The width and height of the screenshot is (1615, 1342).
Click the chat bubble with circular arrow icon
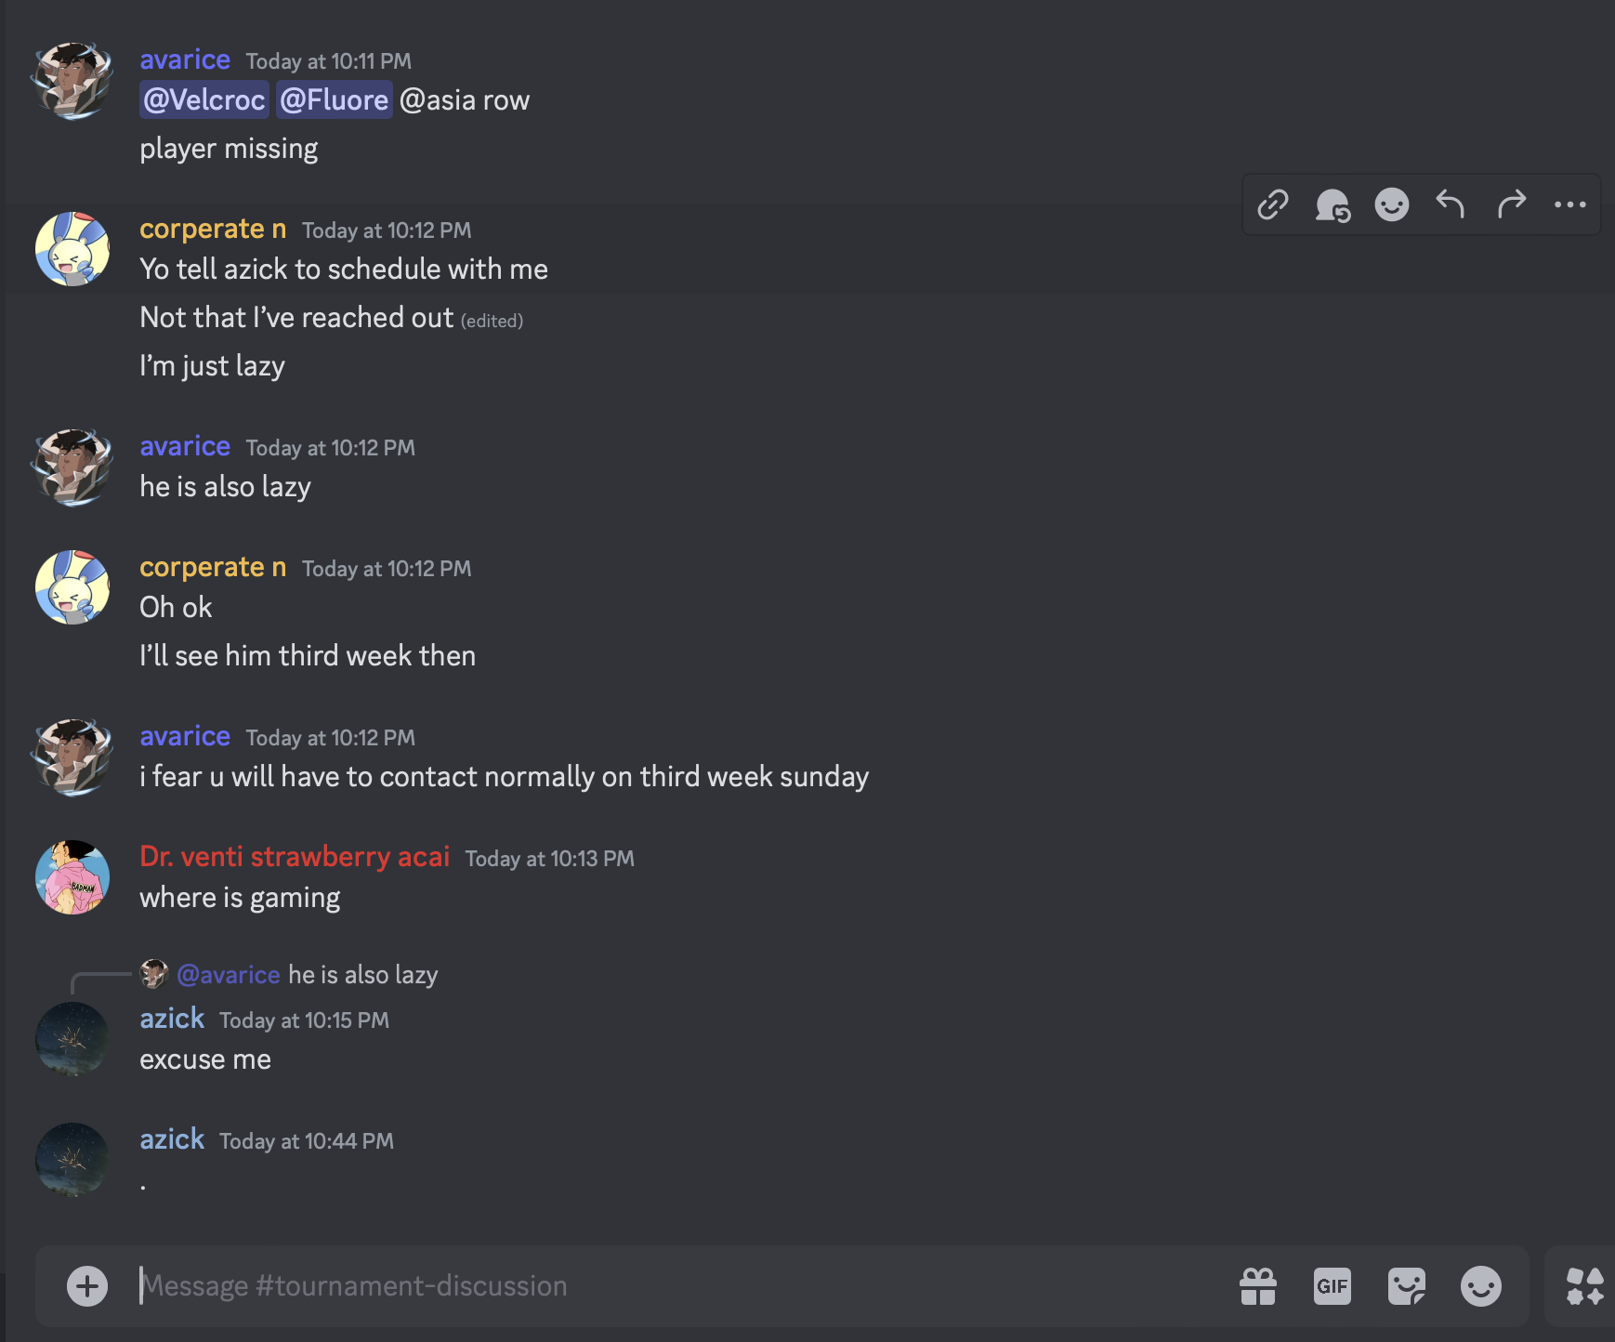coord(1333,204)
